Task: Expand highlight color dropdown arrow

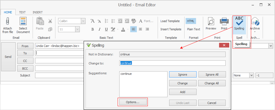Action: [x=118, y=29]
